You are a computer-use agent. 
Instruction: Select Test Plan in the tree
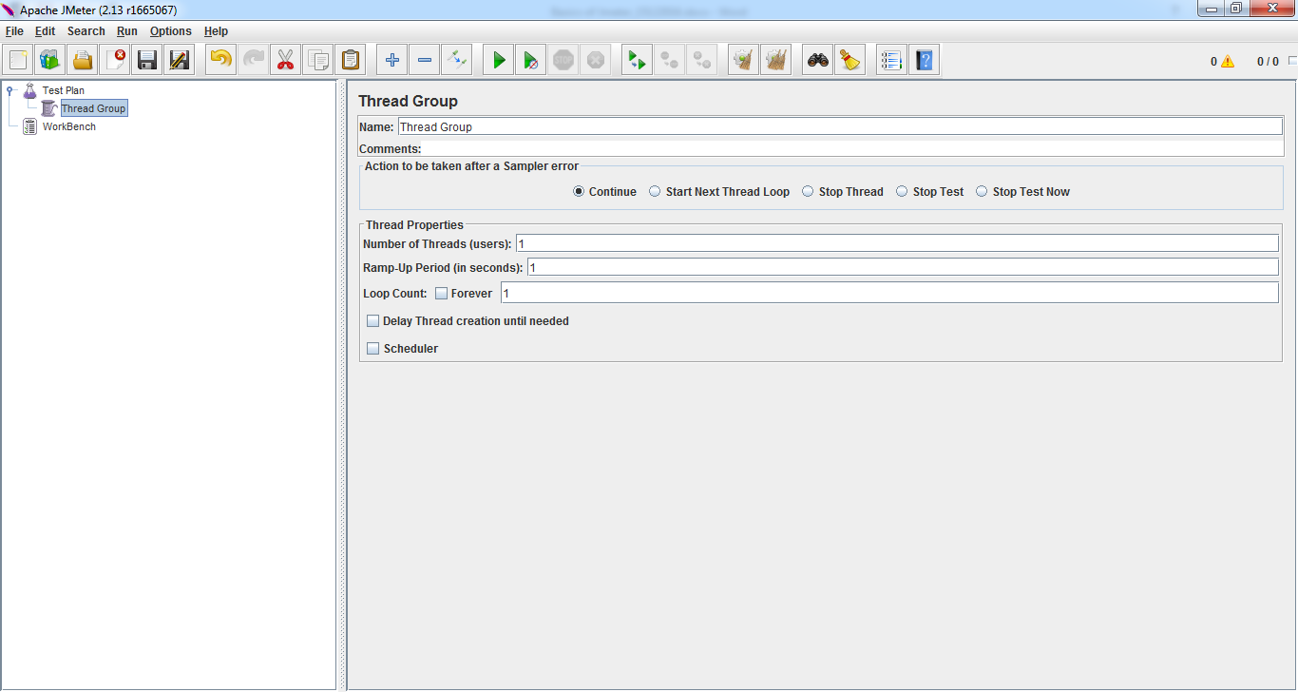click(x=63, y=90)
